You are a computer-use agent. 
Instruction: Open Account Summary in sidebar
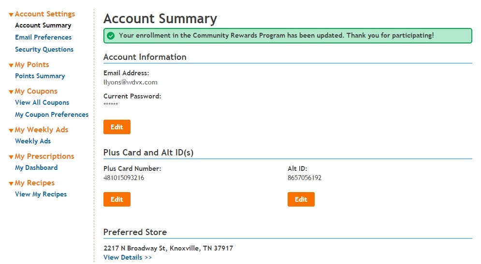click(x=43, y=26)
